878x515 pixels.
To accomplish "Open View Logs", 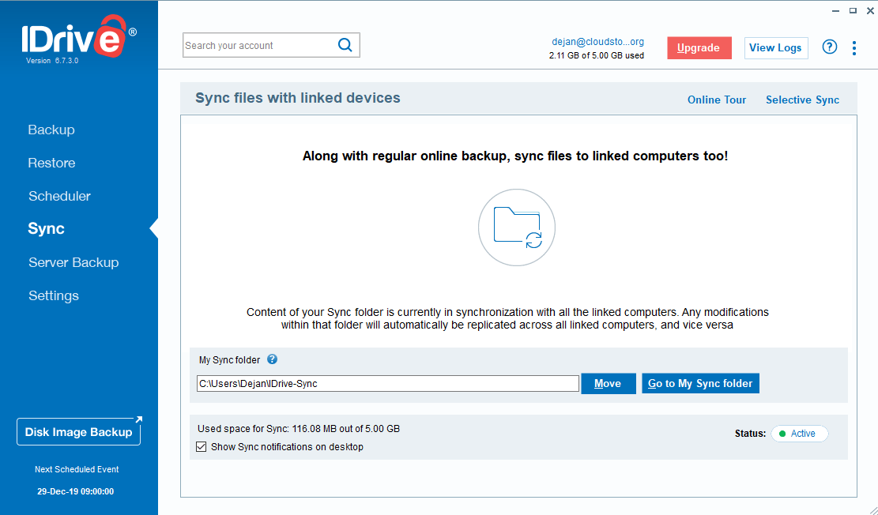I will (775, 47).
